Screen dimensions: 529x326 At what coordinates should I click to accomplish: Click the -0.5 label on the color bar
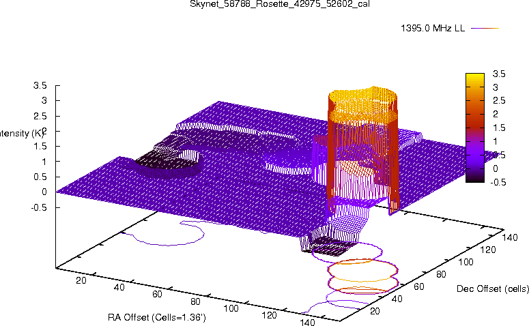498,182
